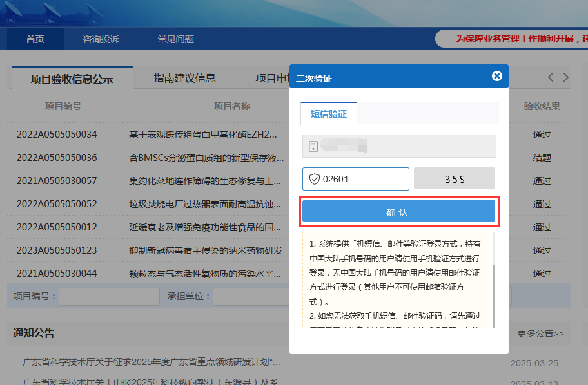Open the 咨询投诉 navigation item
Screen dimensions: 588x385
[x=101, y=39]
